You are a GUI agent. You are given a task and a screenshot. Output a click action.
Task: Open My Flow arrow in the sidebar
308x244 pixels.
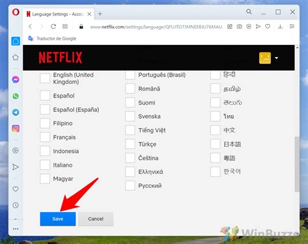click(16, 167)
